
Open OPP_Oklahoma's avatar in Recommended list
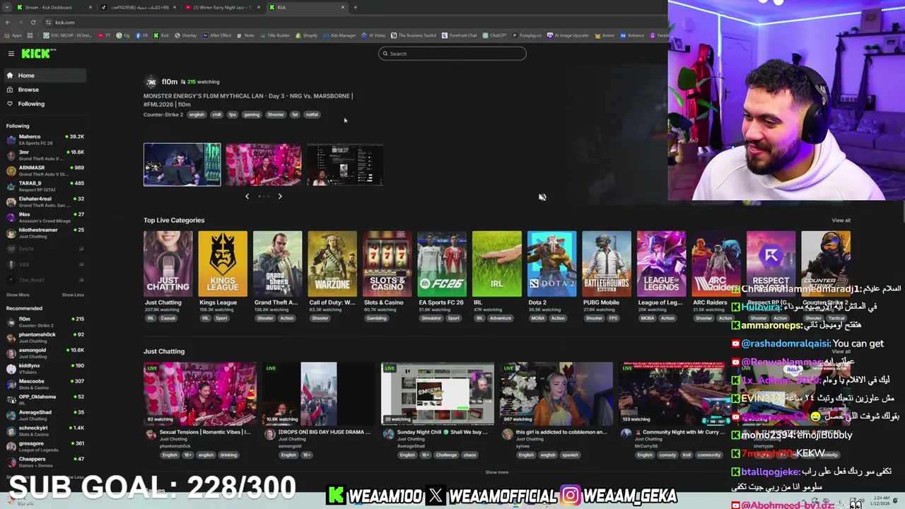[11, 399]
